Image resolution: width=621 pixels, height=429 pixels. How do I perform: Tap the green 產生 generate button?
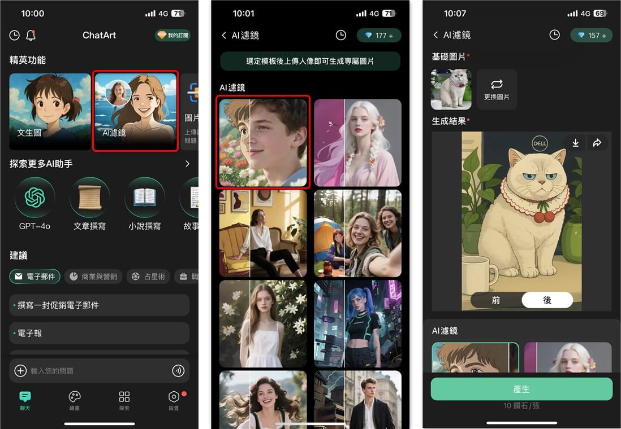tap(521, 389)
